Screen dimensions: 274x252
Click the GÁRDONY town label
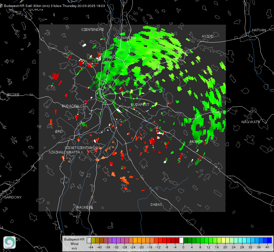[13, 197]
